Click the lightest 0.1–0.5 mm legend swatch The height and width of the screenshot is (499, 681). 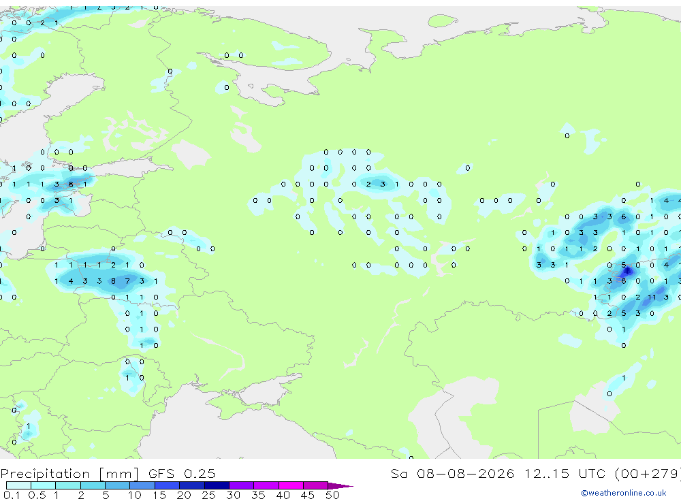(18, 485)
